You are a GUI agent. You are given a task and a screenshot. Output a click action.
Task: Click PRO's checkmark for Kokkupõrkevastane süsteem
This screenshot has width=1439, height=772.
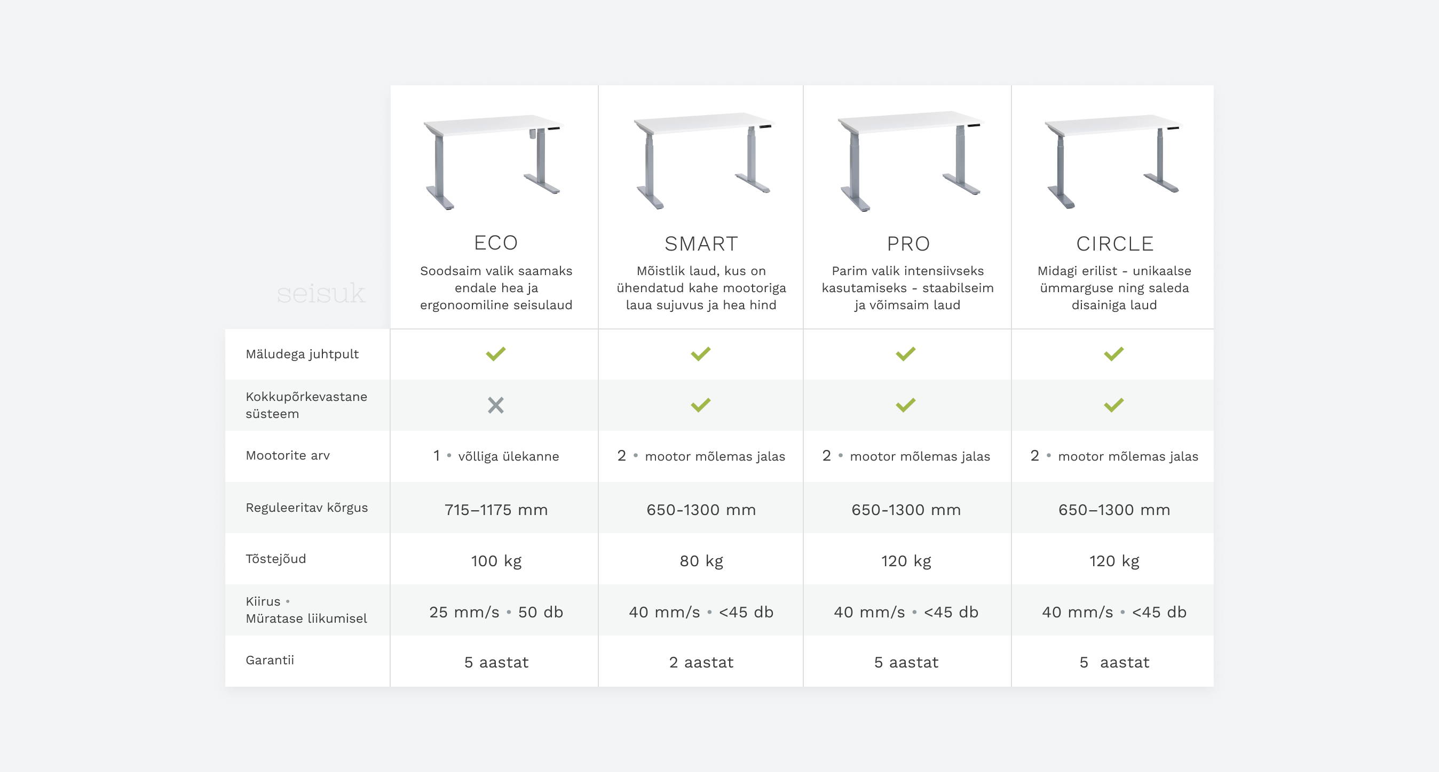tap(906, 405)
